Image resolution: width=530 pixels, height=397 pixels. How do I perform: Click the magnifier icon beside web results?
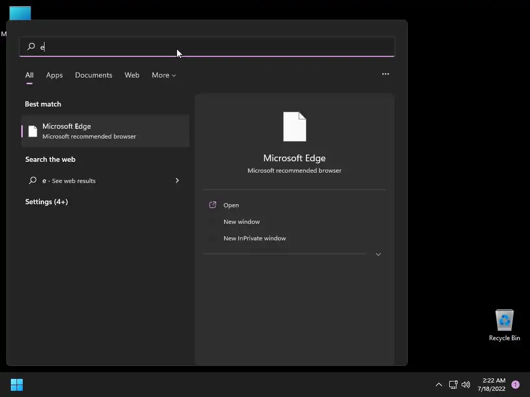point(33,180)
